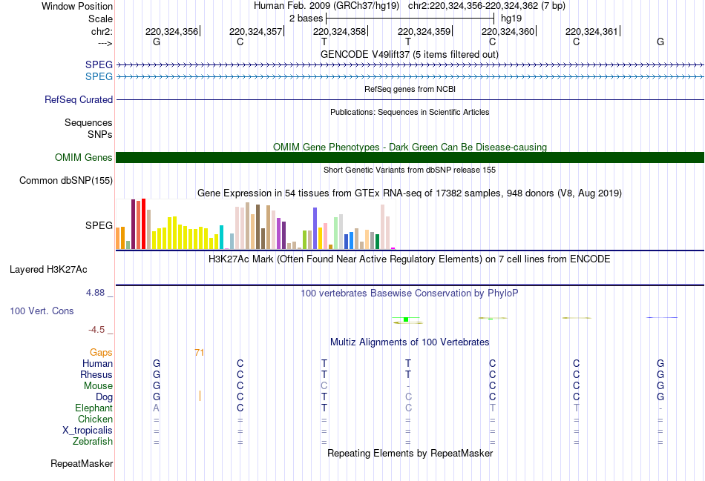The width and height of the screenshot is (705, 481).
Task: Click the OMIM Gene Phenotypes track title
Action: (x=410, y=147)
